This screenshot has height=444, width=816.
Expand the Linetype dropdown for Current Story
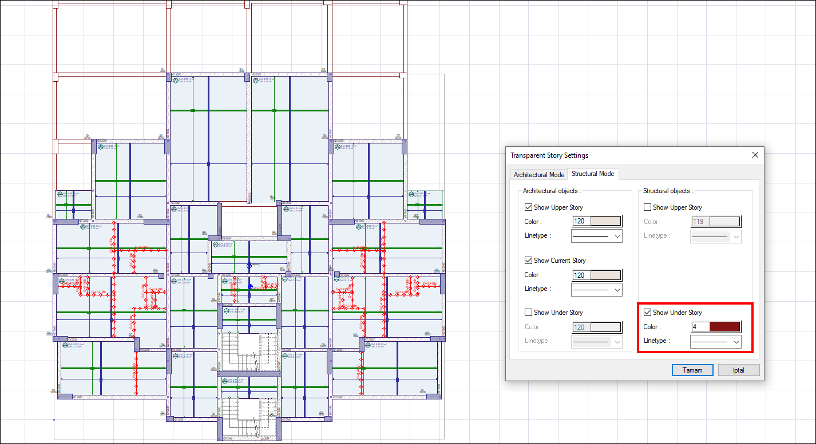click(x=596, y=289)
